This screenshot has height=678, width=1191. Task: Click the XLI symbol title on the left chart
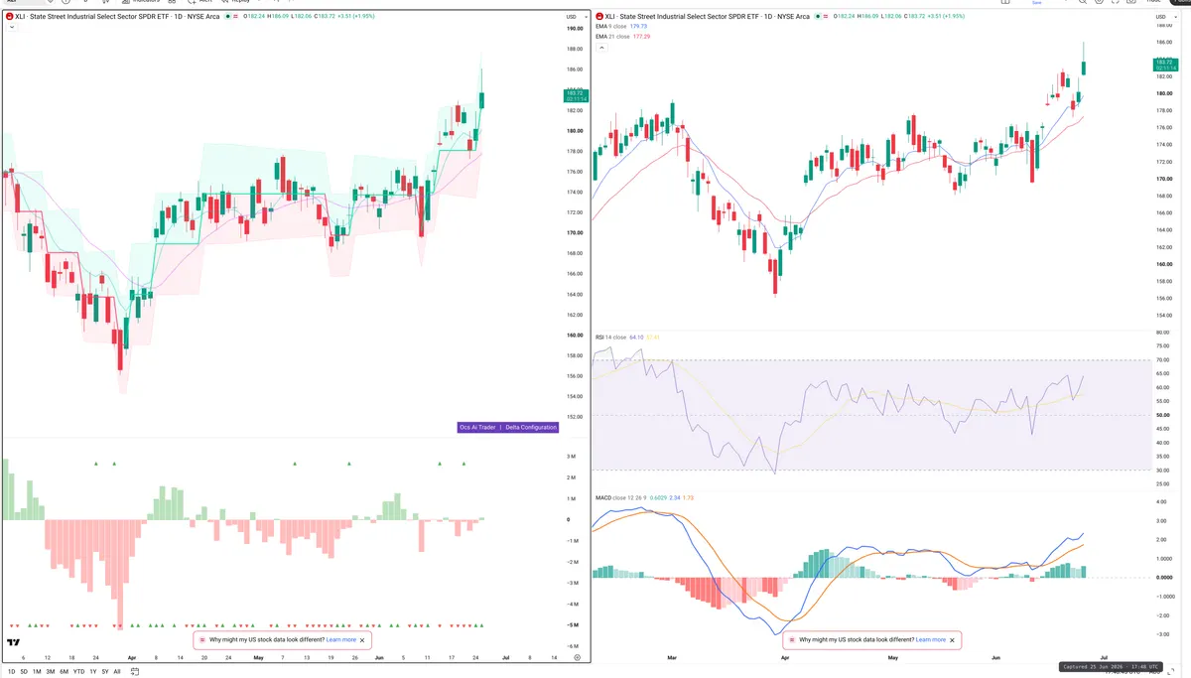click(116, 17)
